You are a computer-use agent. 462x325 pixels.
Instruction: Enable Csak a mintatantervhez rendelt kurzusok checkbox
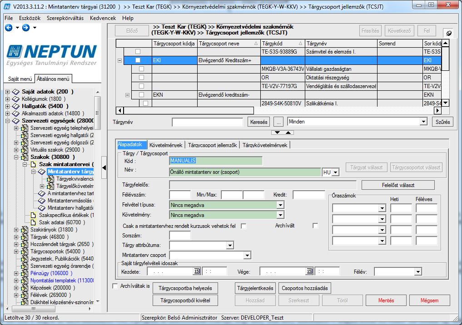tap(243, 226)
